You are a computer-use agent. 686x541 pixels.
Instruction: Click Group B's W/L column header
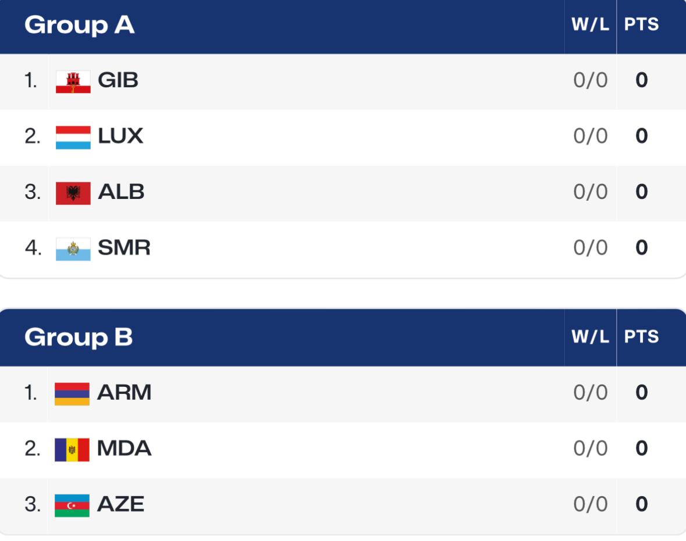590,337
